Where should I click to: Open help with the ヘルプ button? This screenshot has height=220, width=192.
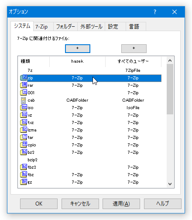[x=163, y=204]
